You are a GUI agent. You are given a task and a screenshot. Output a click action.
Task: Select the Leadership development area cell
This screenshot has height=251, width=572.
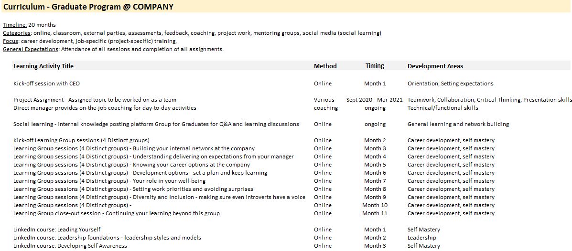coord(421,238)
